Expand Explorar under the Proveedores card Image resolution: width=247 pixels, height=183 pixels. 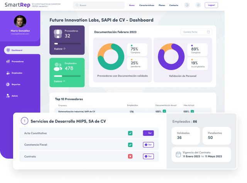(59, 49)
